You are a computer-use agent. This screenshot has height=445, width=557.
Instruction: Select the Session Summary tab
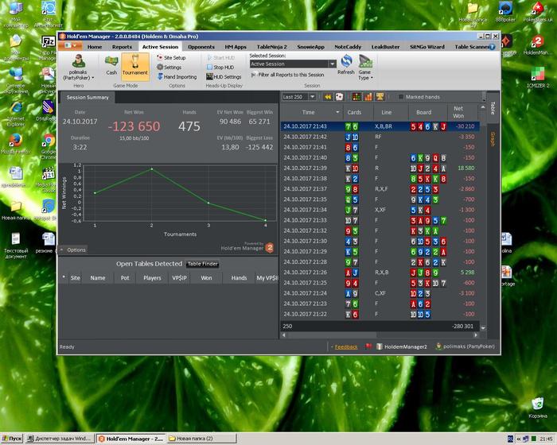point(88,97)
